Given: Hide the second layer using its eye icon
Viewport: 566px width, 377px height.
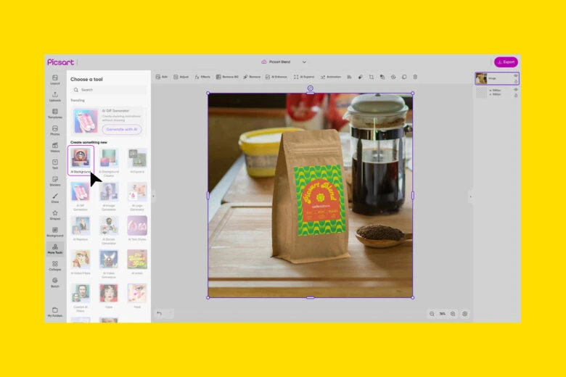Looking at the screenshot, I should (516, 90).
